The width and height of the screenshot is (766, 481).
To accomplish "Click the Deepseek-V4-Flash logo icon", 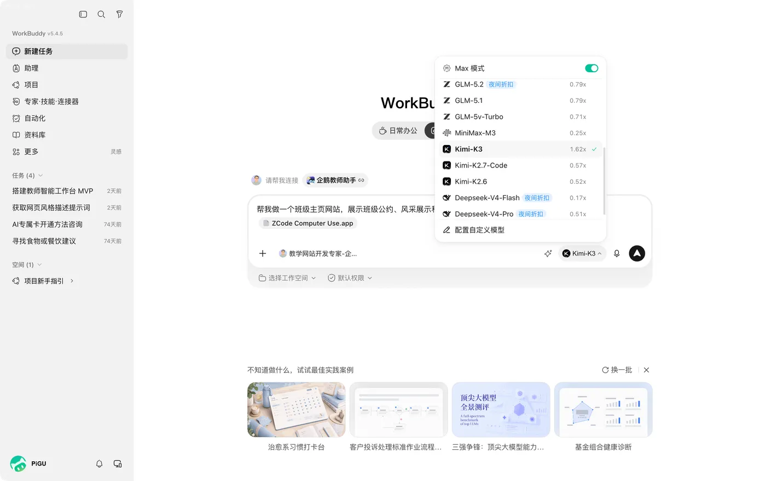I will [x=446, y=198].
